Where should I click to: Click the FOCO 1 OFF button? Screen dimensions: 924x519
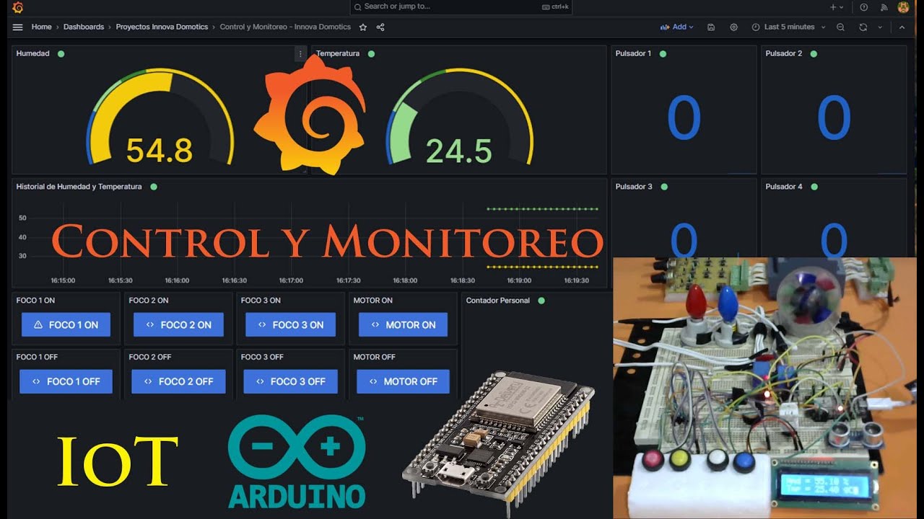[x=66, y=381]
